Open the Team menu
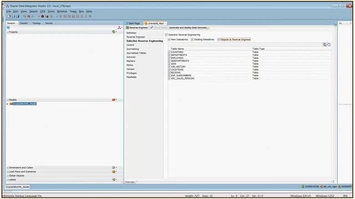Viewport: 355px width, 199px height. [x=73, y=11]
